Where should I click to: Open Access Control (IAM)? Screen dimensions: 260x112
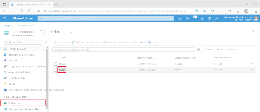click(x=17, y=72)
